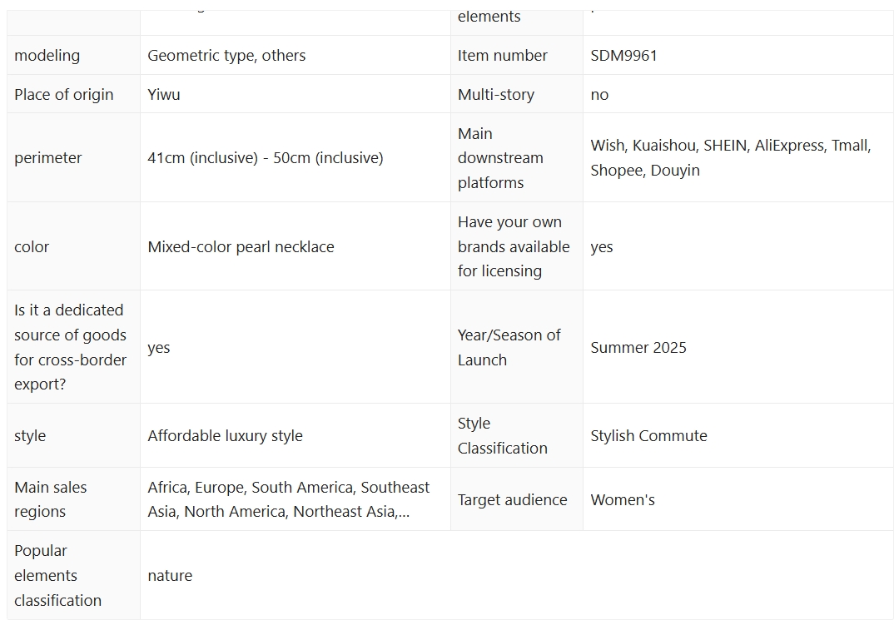Click the Stylish Commute classification value

tap(648, 436)
